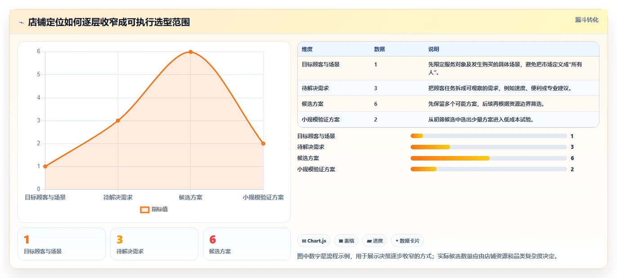Click the y-axis value 6
This screenshot has height=278, width=617.
[x=39, y=52]
